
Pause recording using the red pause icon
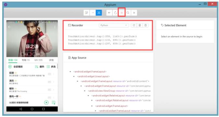122,13
